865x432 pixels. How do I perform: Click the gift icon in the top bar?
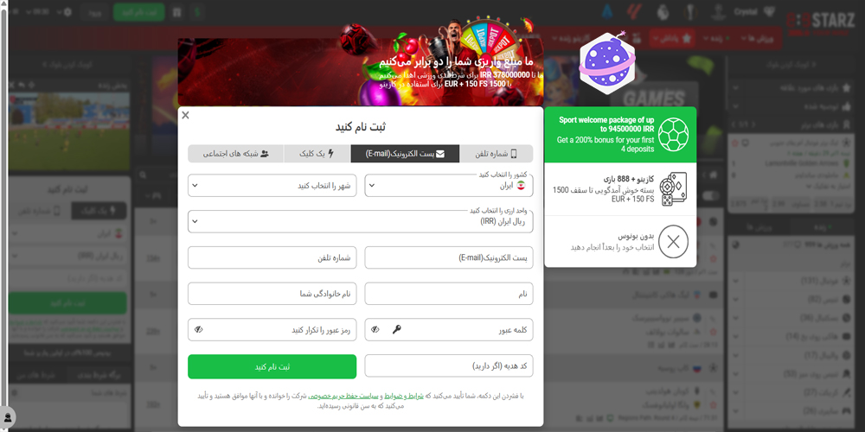pos(176,11)
